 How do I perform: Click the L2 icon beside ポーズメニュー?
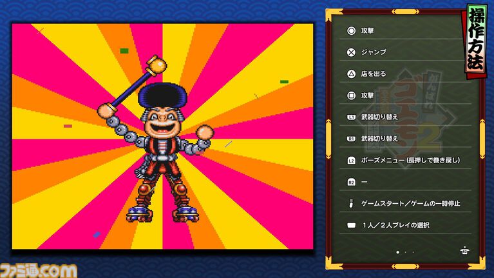click(x=351, y=161)
